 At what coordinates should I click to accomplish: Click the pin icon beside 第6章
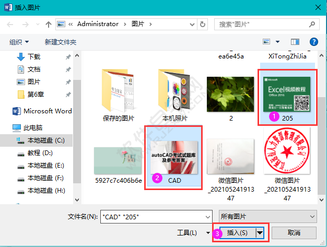pos(68,95)
